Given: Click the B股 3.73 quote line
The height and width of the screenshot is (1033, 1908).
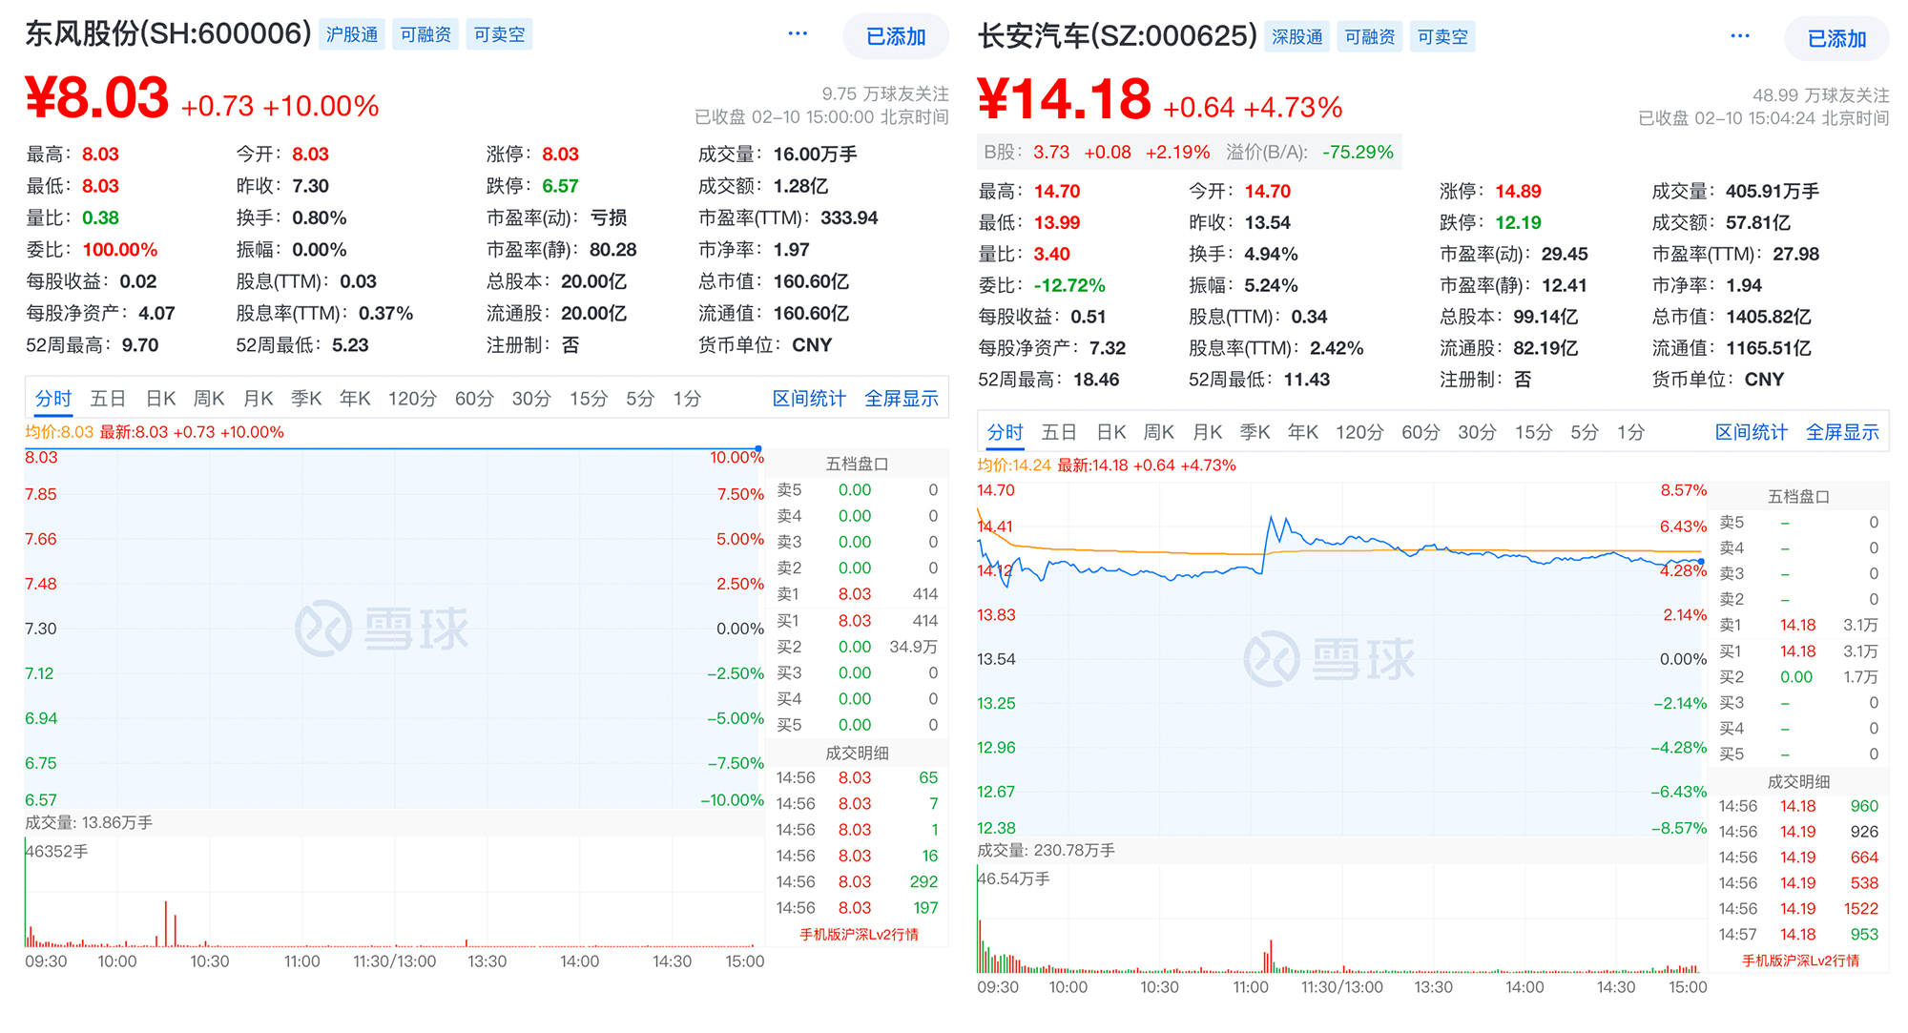Looking at the screenshot, I should point(1189,153).
